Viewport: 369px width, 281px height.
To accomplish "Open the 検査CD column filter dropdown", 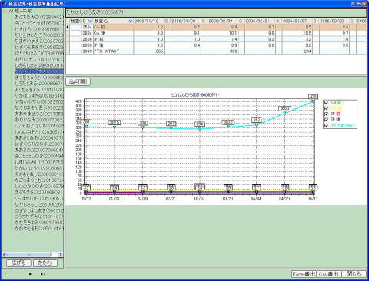I will 90,21.
